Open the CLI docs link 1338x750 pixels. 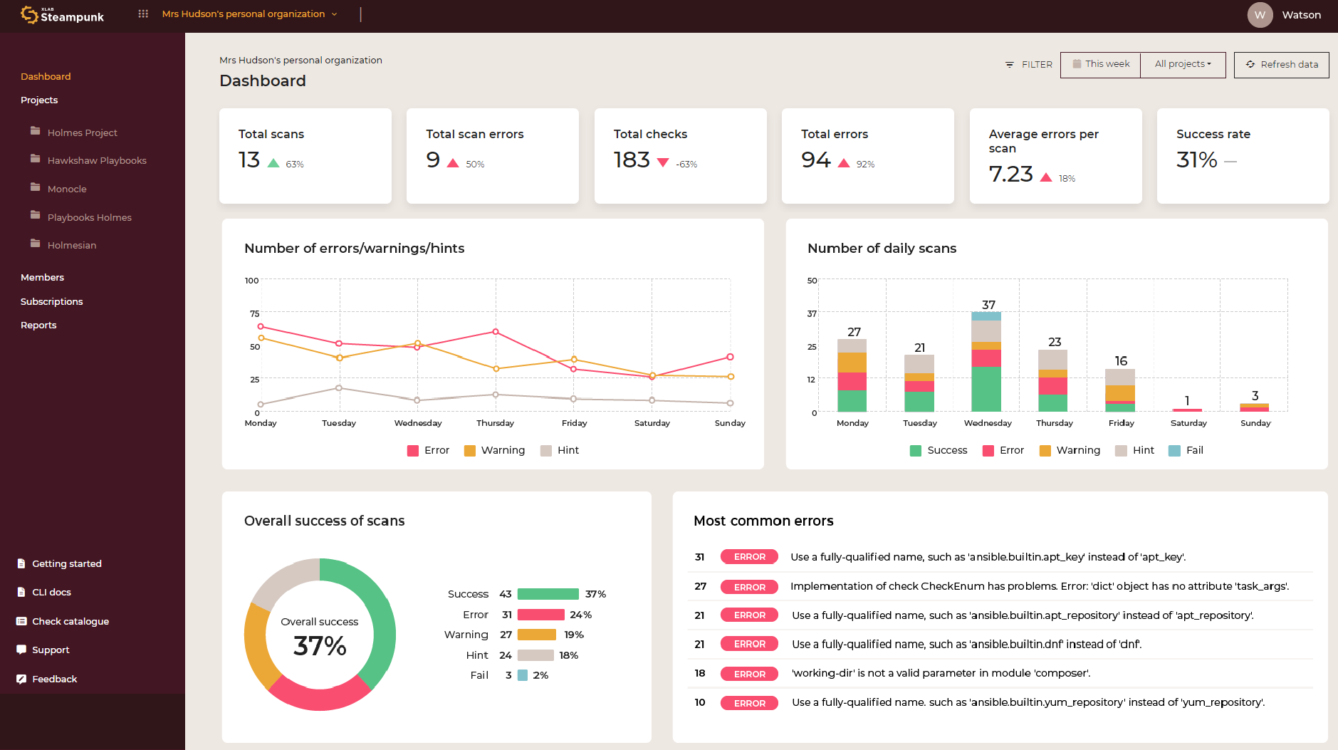[51, 592]
